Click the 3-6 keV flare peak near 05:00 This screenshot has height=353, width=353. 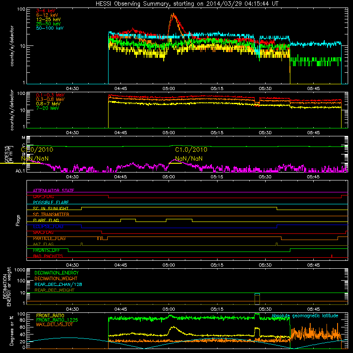pyautogui.click(x=173, y=15)
